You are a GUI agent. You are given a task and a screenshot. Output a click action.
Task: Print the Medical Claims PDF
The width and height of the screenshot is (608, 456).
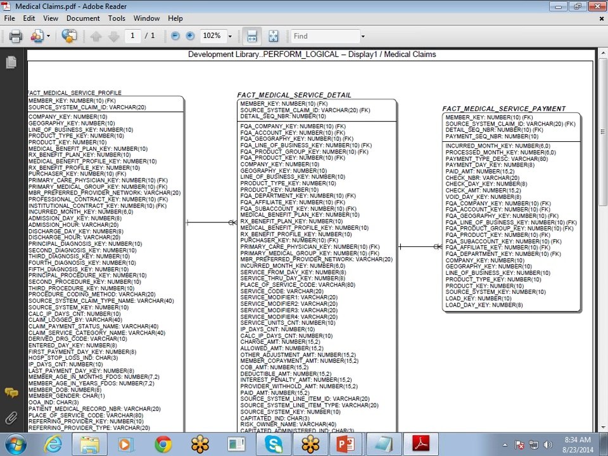coord(16,36)
